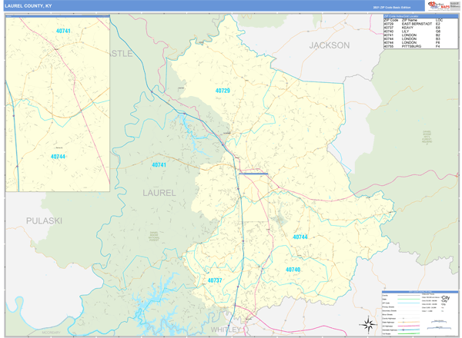Click the LAUREL county name label

[x=159, y=192]
